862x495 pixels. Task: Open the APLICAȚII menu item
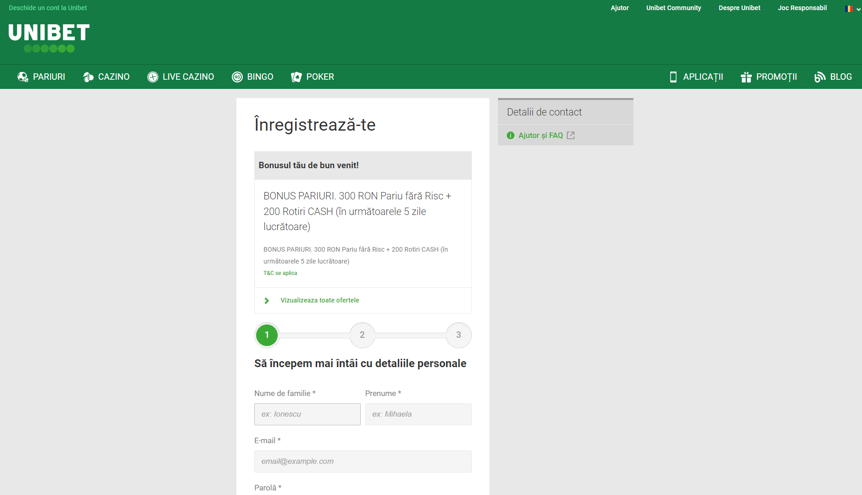pyautogui.click(x=696, y=77)
